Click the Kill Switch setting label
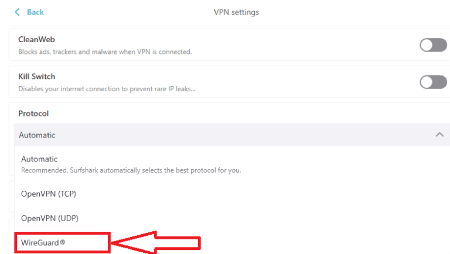450x254 pixels. [37, 77]
